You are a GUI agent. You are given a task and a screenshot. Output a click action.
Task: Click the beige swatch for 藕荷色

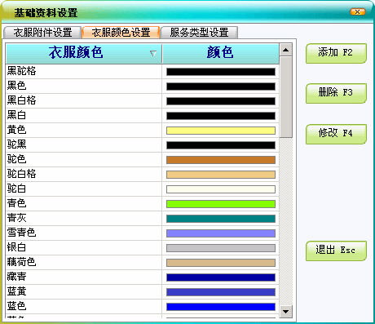(221, 263)
